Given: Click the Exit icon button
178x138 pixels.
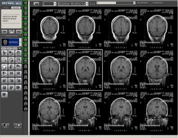Looking at the screenshot, I should point(5,126).
